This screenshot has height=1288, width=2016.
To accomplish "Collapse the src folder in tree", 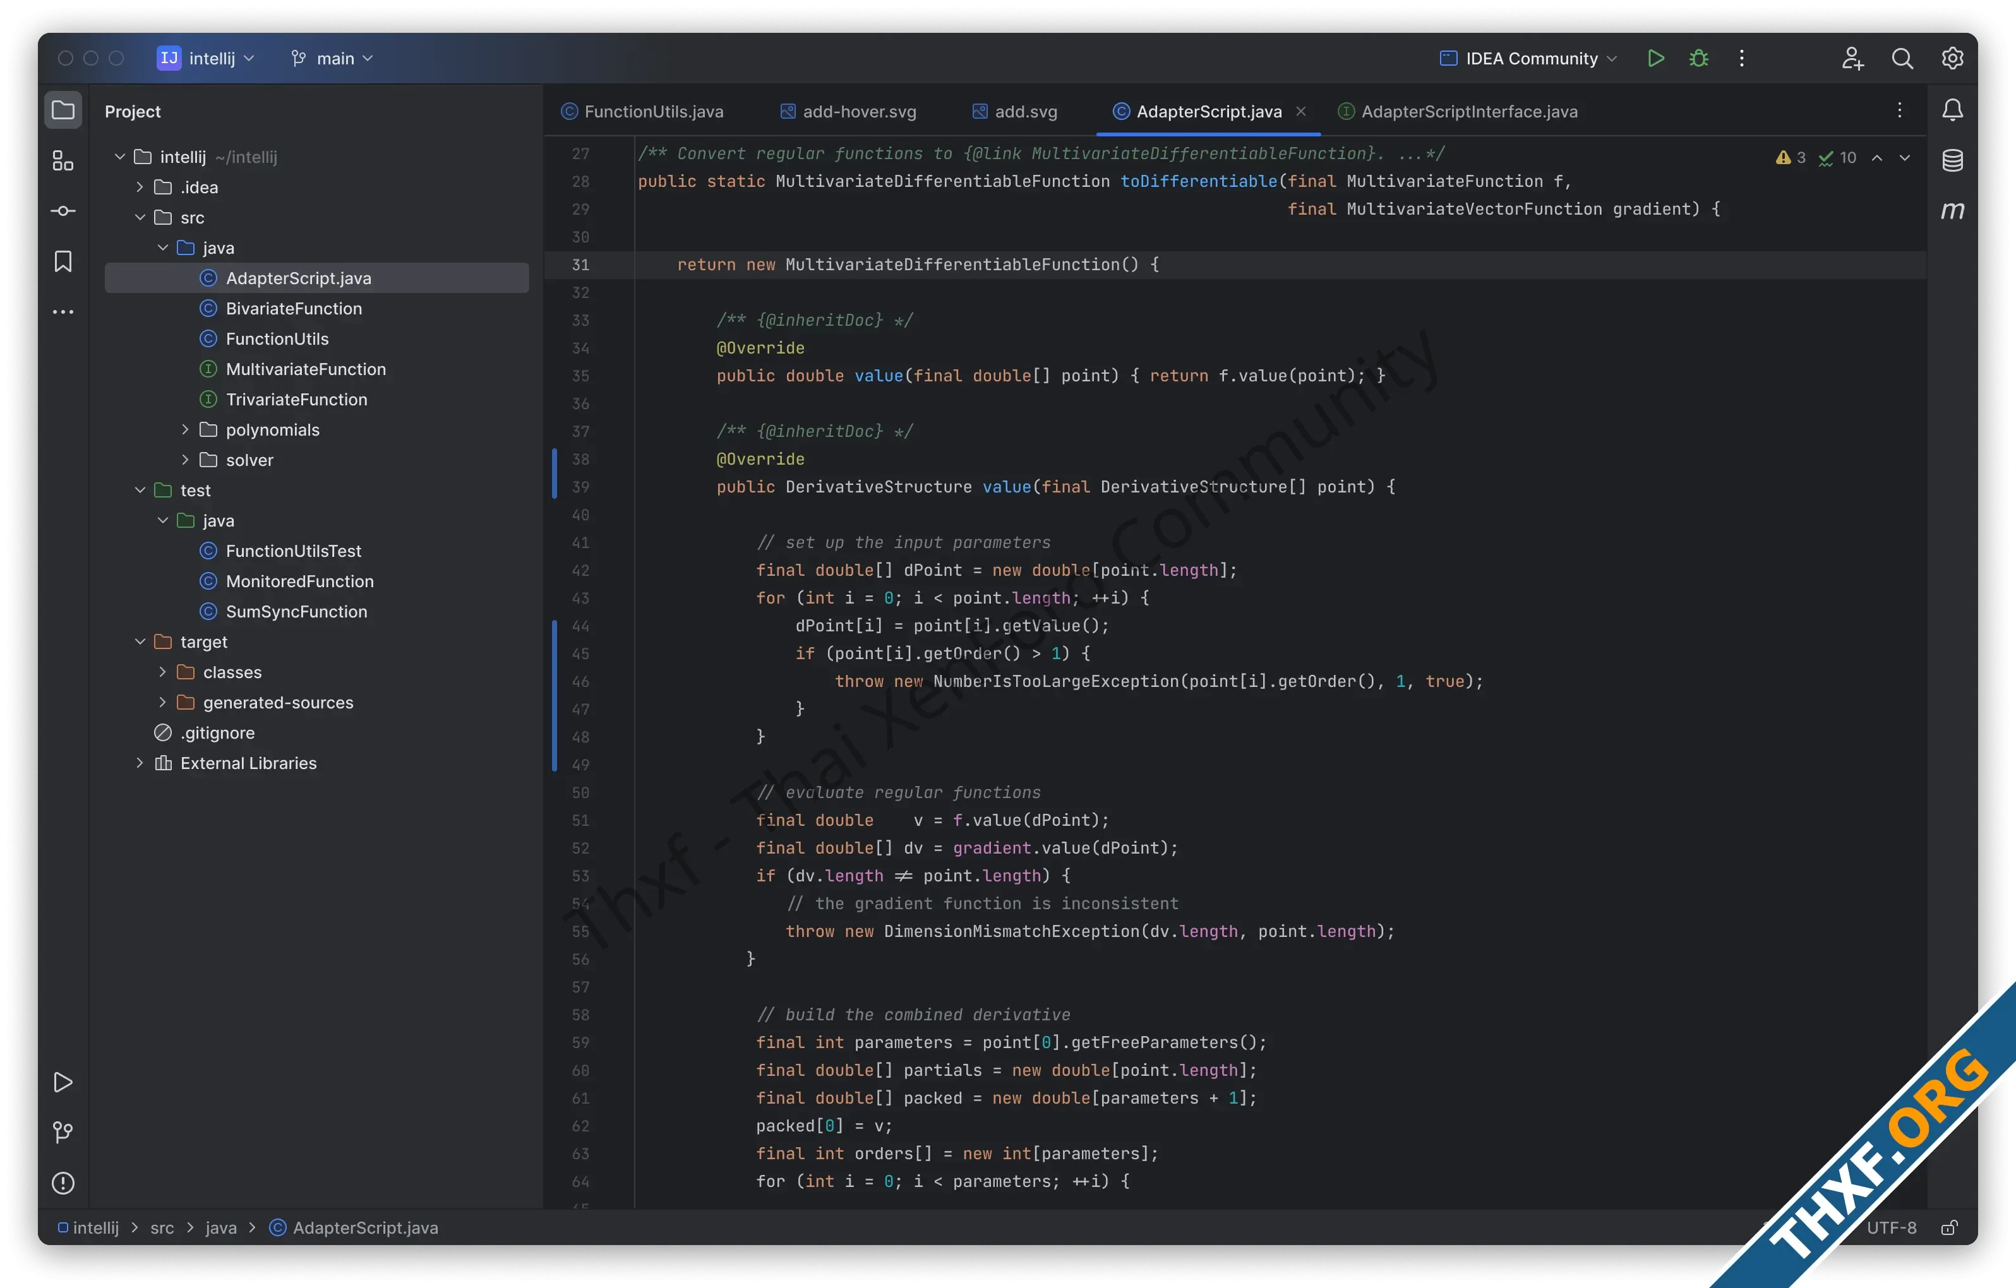I will click(x=140, y=218).
